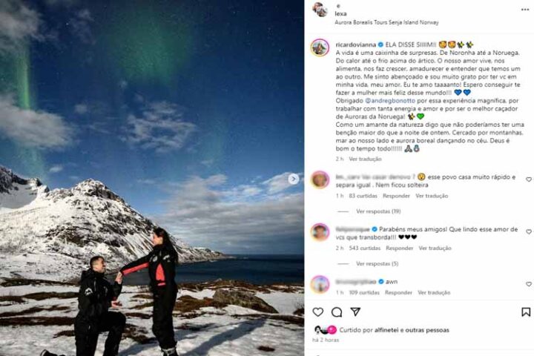Open Aurora Borealis Tours Senja Island location
This screenshot has width=534, height=356.
tap(386, 22)
